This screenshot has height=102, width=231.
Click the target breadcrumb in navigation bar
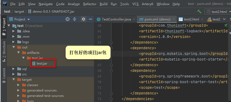[x=19, y=12]
